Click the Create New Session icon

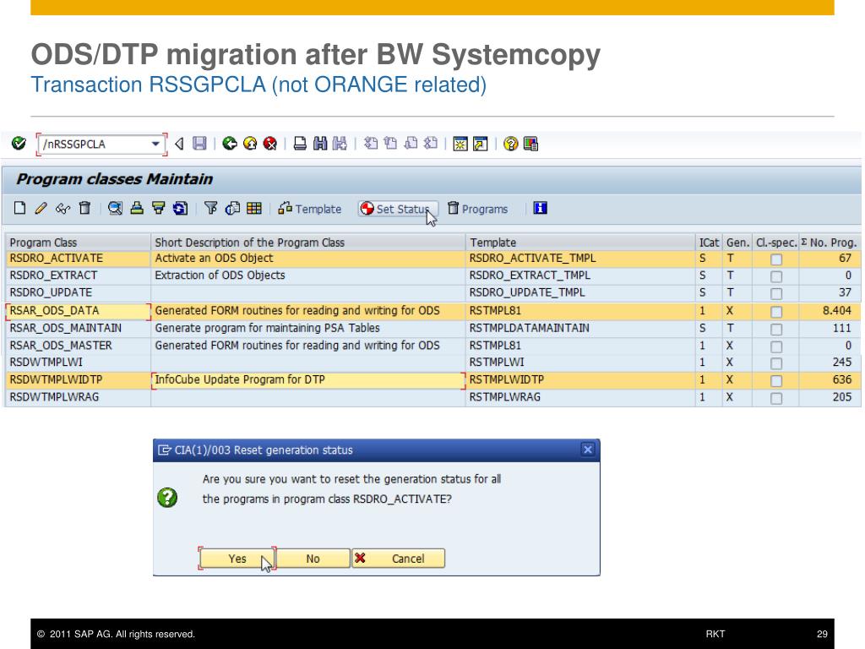(460, 144)
